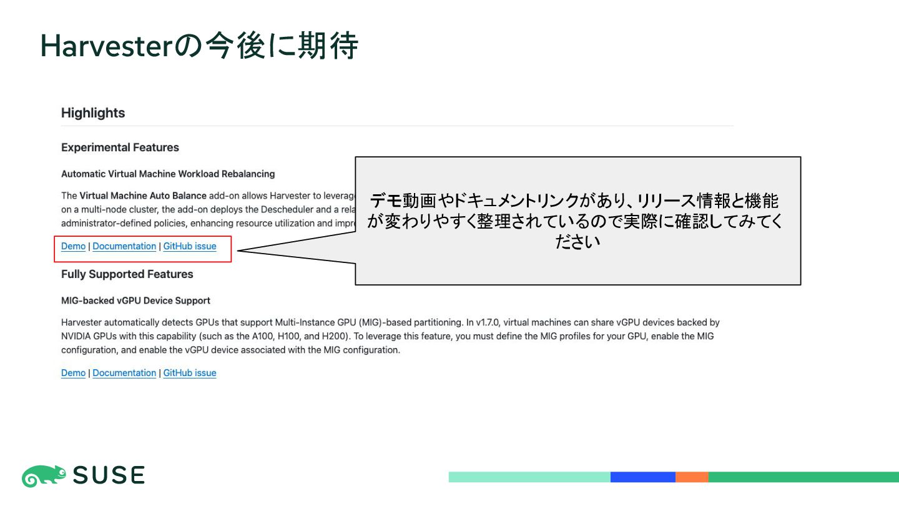The height and width of the screenshot is (506, 899).
Task: Click the Fully Supported Features heading
Action: 127,274
